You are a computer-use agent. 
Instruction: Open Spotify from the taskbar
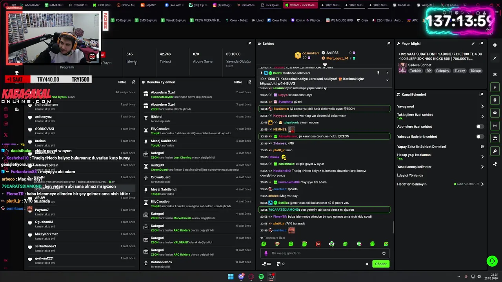tap(261, 277)
